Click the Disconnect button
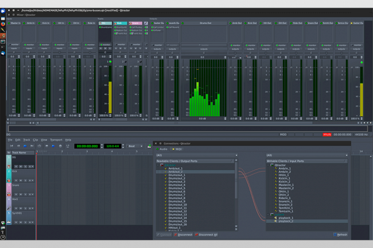 tap(184, 234)
